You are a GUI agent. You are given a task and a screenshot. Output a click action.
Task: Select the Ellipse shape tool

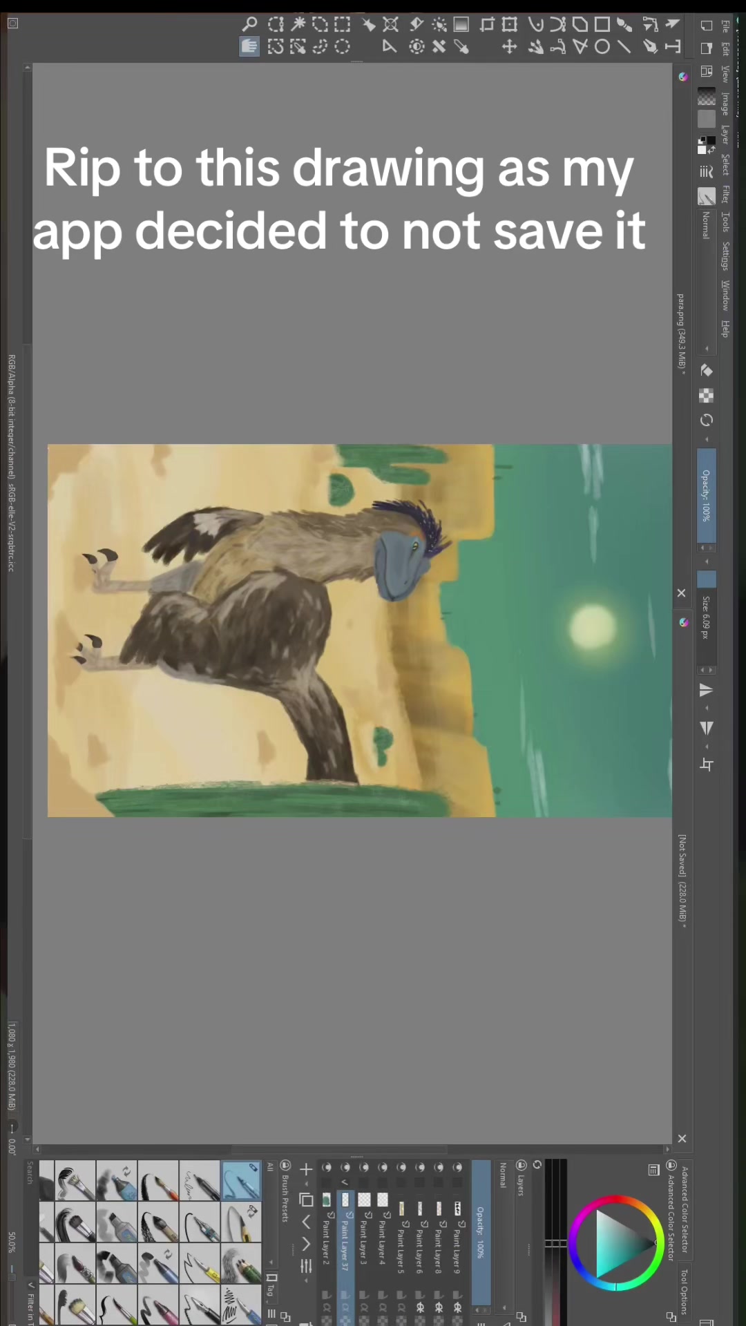click(x=602, y=46)
